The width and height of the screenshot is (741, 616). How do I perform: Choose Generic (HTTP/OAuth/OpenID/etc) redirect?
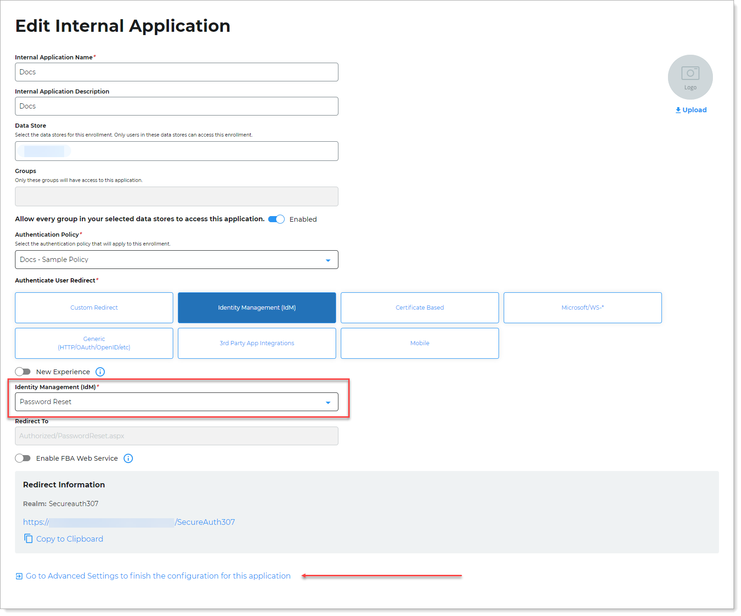point(94,343)
